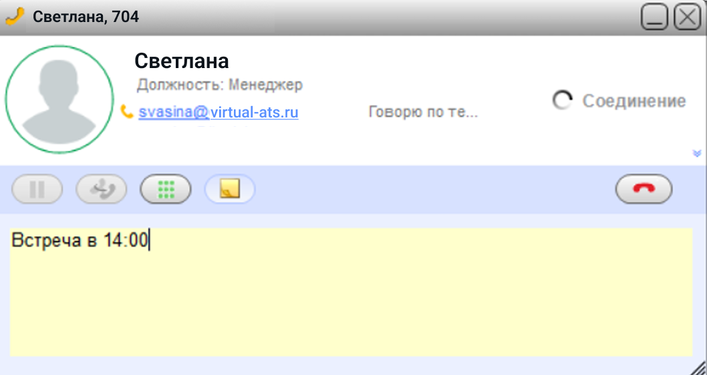Click the 'Говорю по те...' status text

click(423, 111)
